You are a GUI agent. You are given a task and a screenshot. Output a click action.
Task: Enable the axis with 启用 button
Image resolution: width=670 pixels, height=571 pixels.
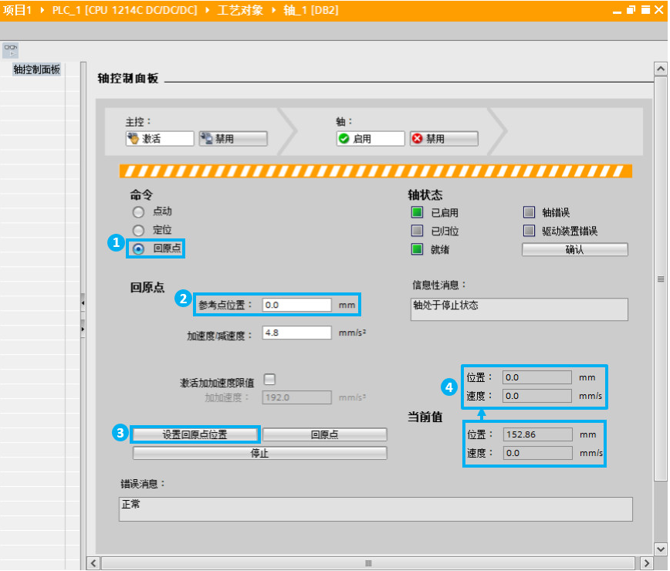point(371,139)
